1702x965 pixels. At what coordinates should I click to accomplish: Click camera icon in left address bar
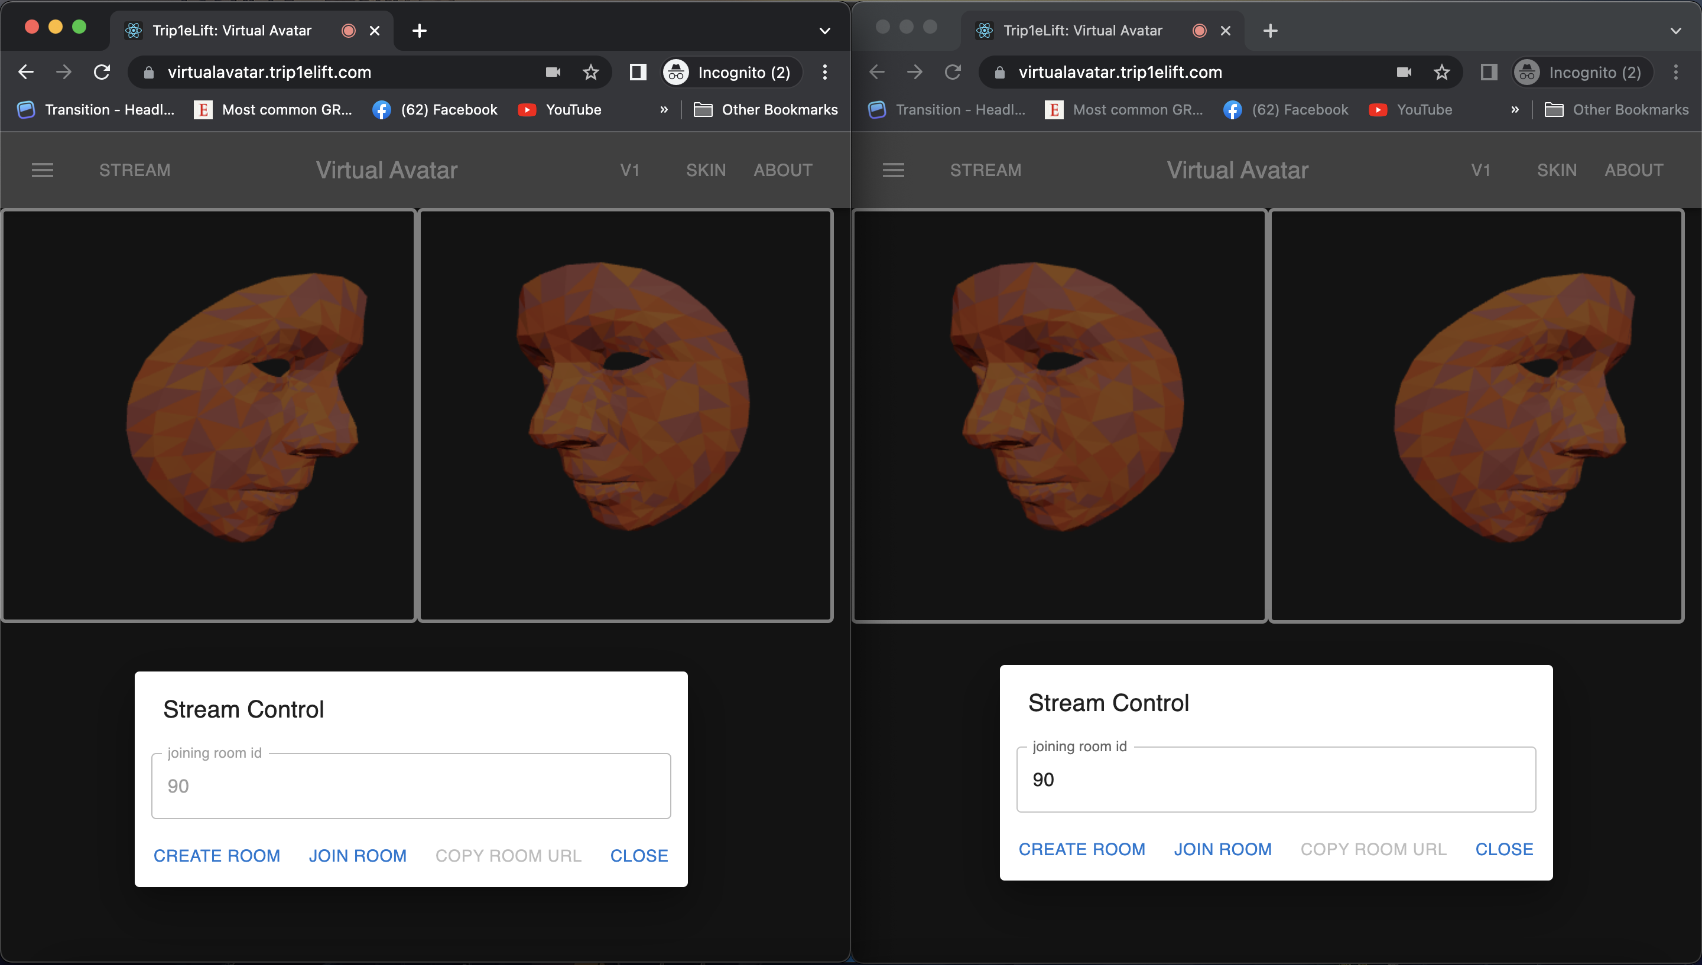tap(553, 72)
